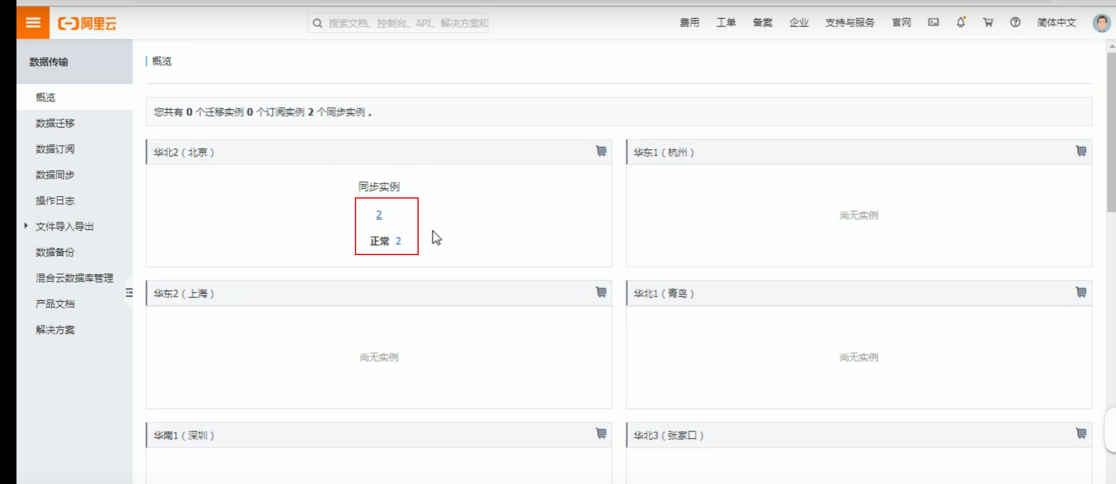Click the 华东1（杭州）region title

(664, 152)
